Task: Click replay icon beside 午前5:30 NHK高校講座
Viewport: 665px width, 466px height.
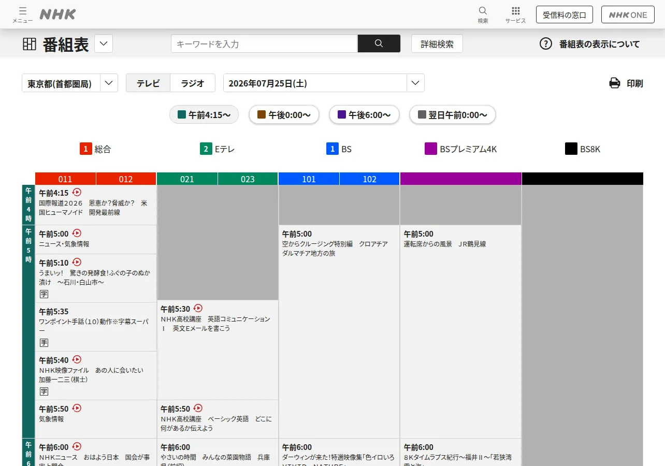Action: click(198, 308)
